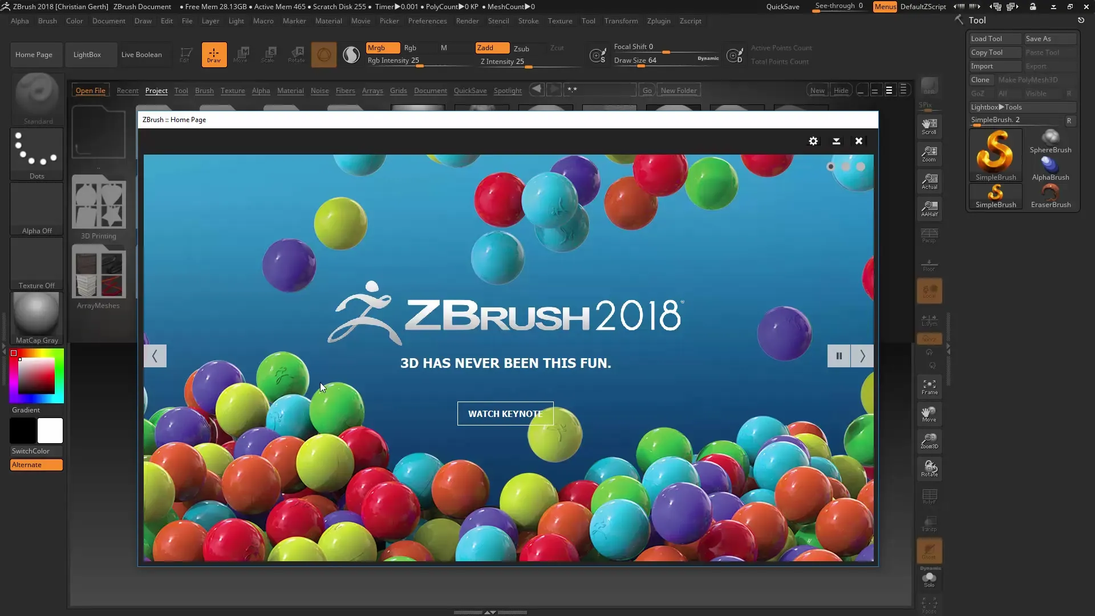The image size is (1095, 616).
Task: Click the AAHalf icon
Action: coord(929,209)
